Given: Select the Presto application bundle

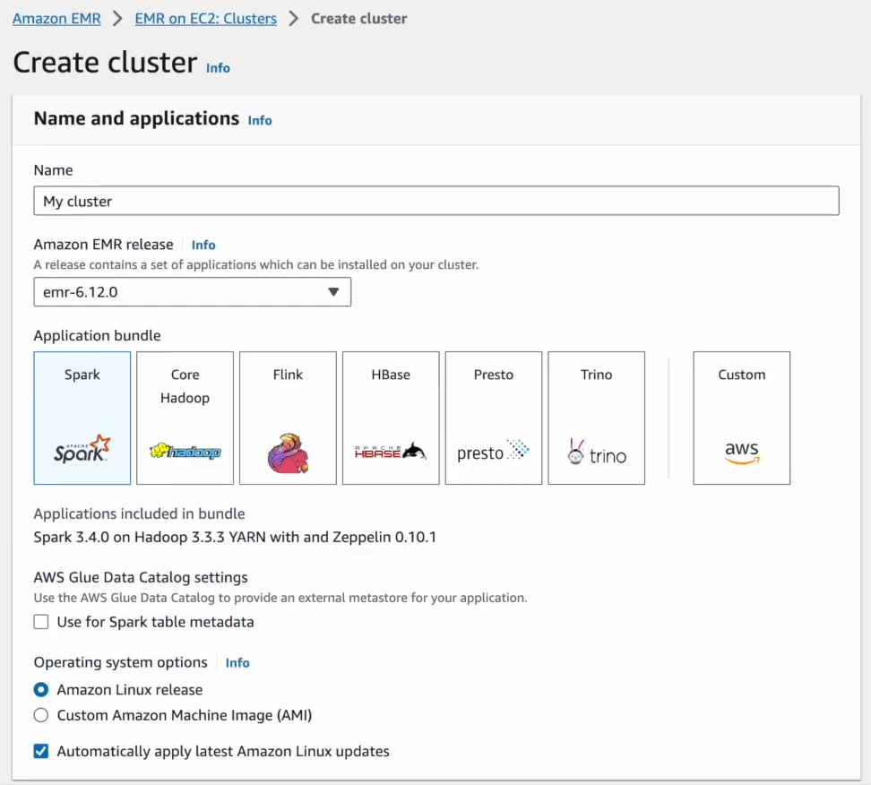Looking at the screenshot, I should tap(493, 417).
